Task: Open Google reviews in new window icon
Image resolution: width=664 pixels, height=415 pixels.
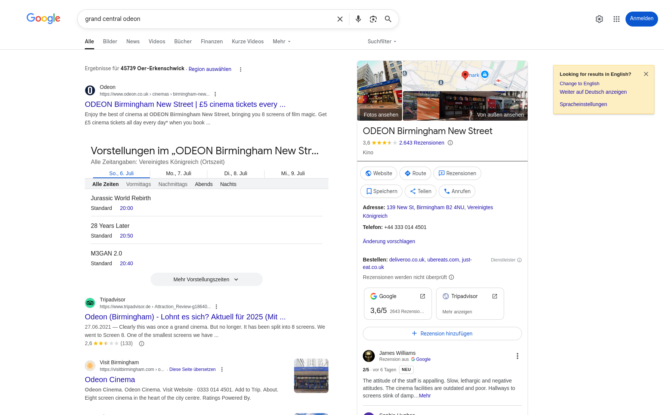Action: coord(423,296)
